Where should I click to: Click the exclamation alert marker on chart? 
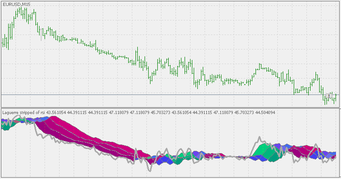(x=329, y=96)
